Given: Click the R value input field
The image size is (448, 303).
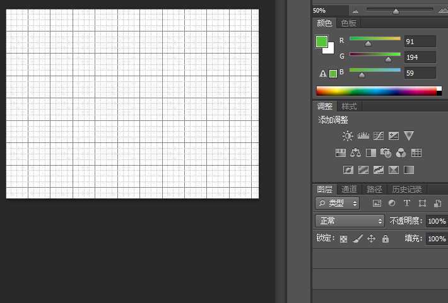Looking at the screenshot, I should [420, 42].
